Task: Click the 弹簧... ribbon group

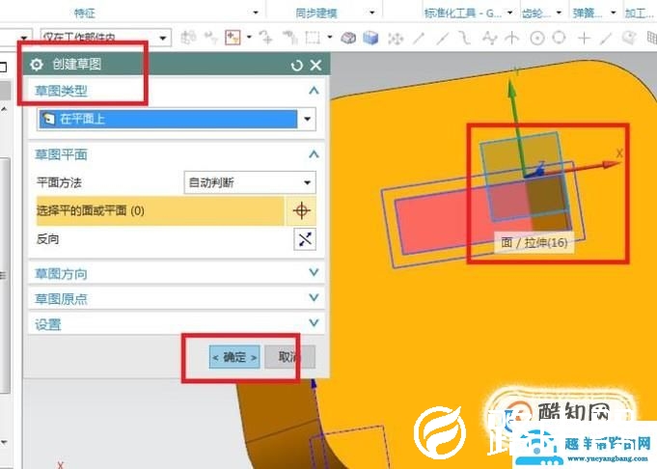Action: click(587, 13)
